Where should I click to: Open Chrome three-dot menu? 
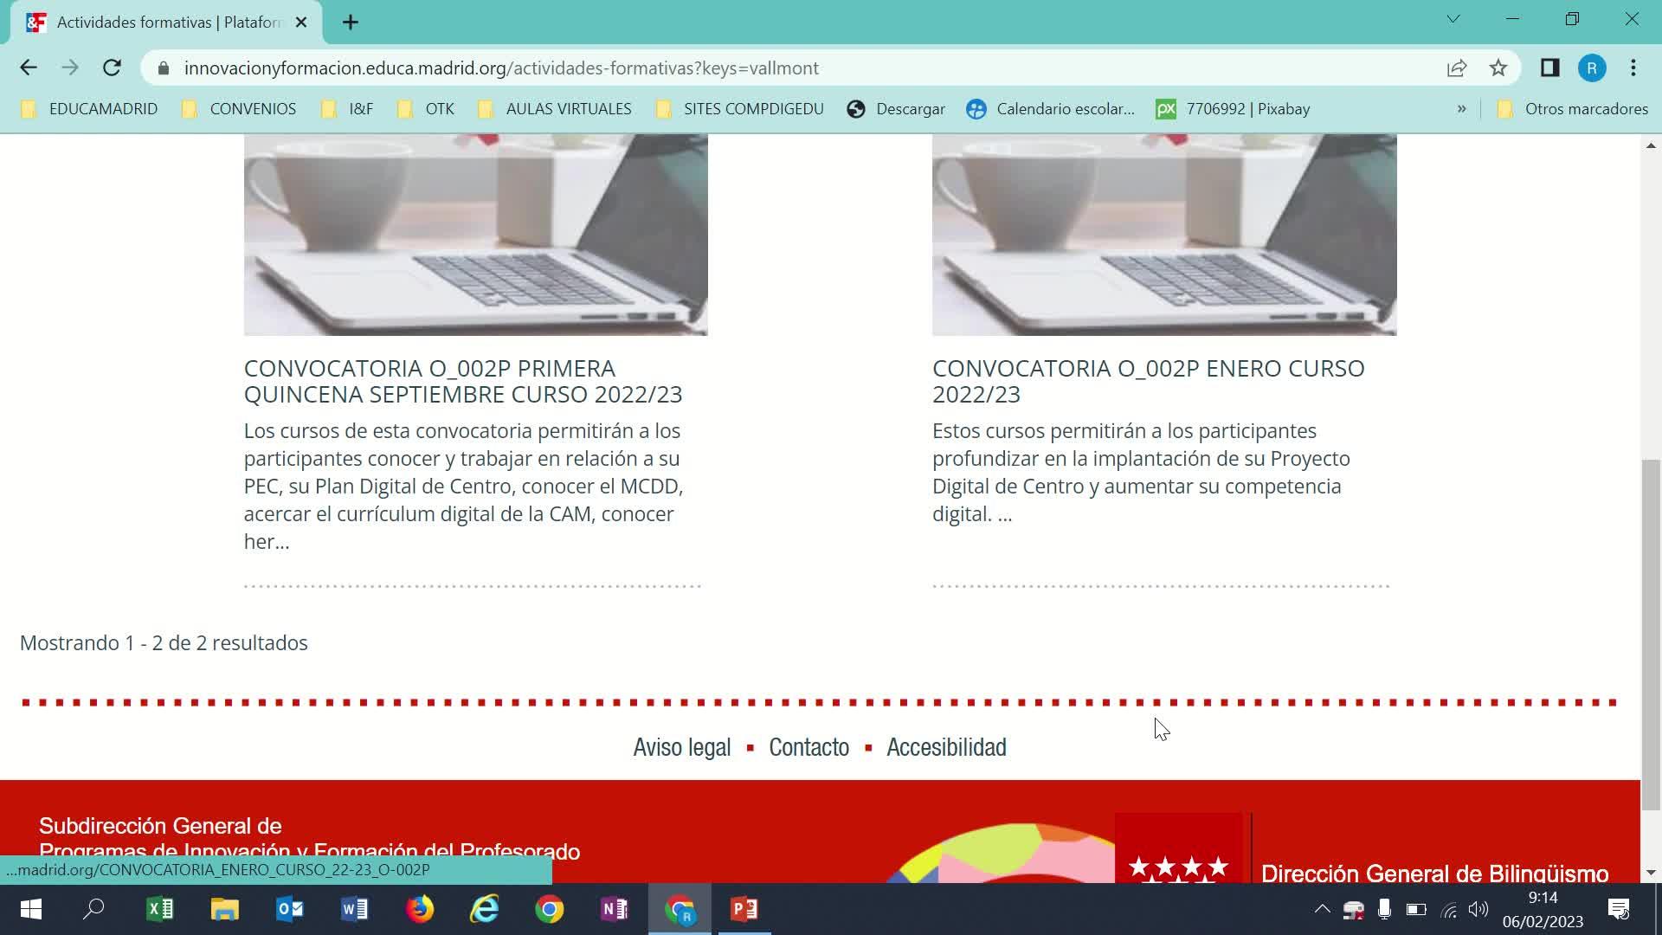point(1633,68)
